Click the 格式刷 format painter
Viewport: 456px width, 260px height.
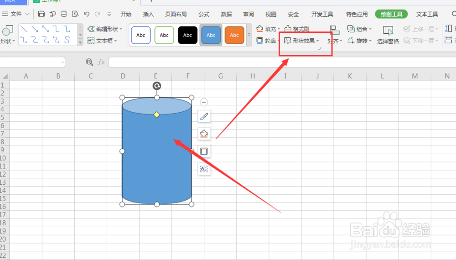[x=297, y=29]
